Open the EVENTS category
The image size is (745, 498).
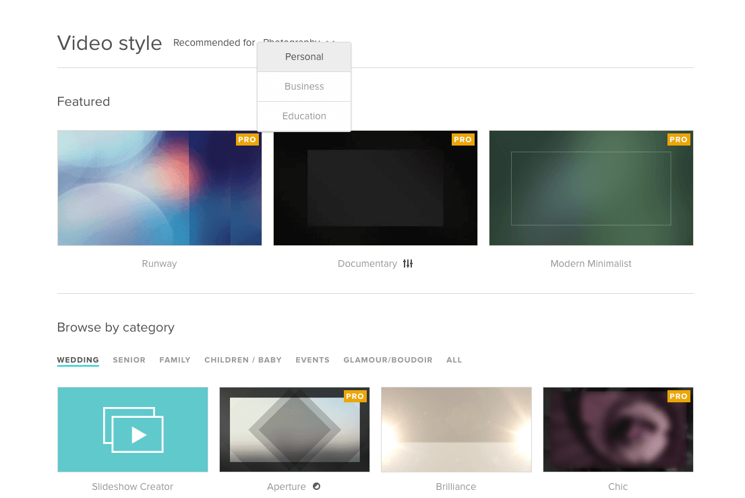312,360
